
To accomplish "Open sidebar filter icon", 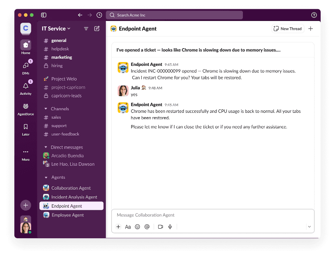I will click(86, 29).
